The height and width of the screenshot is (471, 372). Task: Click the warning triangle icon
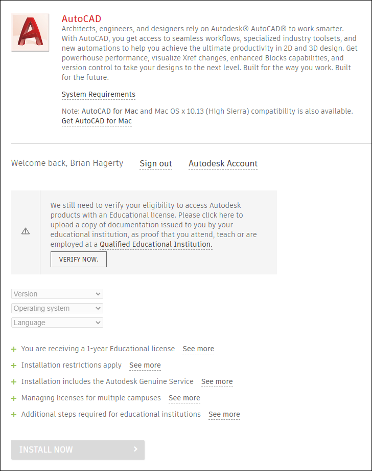click(x=26, y=231)
